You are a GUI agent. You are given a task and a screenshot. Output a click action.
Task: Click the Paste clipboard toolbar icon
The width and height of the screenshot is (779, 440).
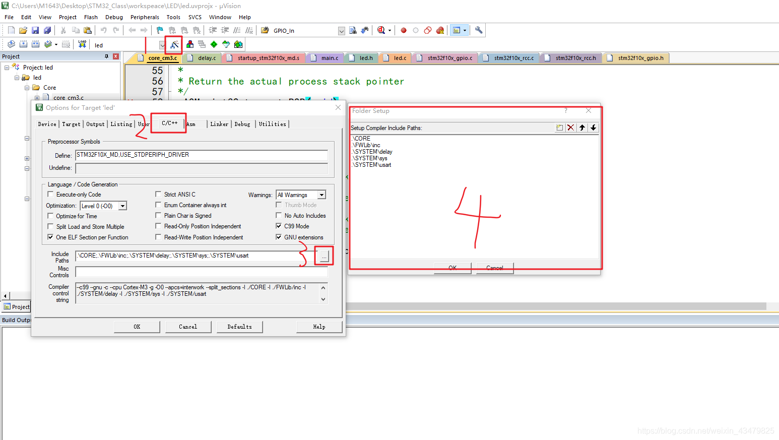click(88, 30)
